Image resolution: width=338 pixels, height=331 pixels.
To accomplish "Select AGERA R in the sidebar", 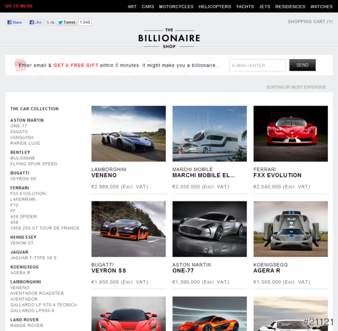I will click(x=20, y=273).
